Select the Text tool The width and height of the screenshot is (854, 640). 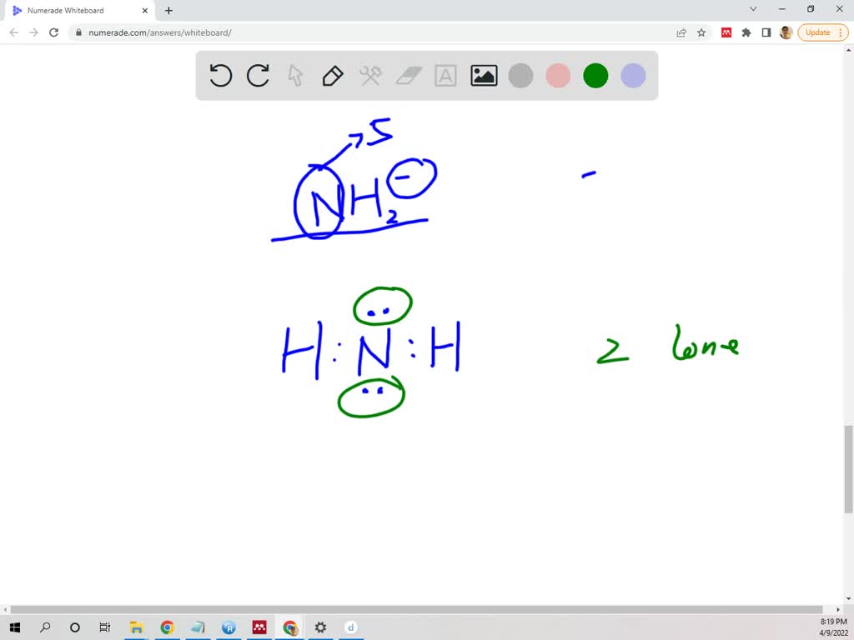(x=445, y=76)
